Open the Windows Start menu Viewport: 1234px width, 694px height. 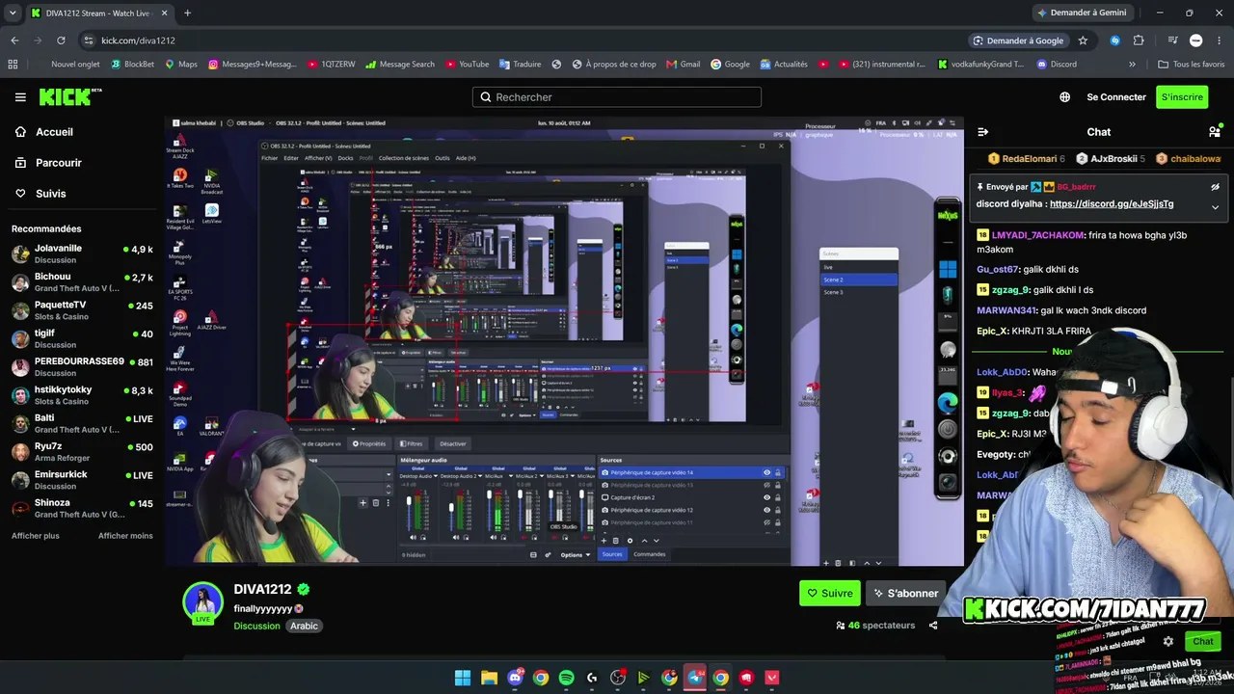point(463,678)
